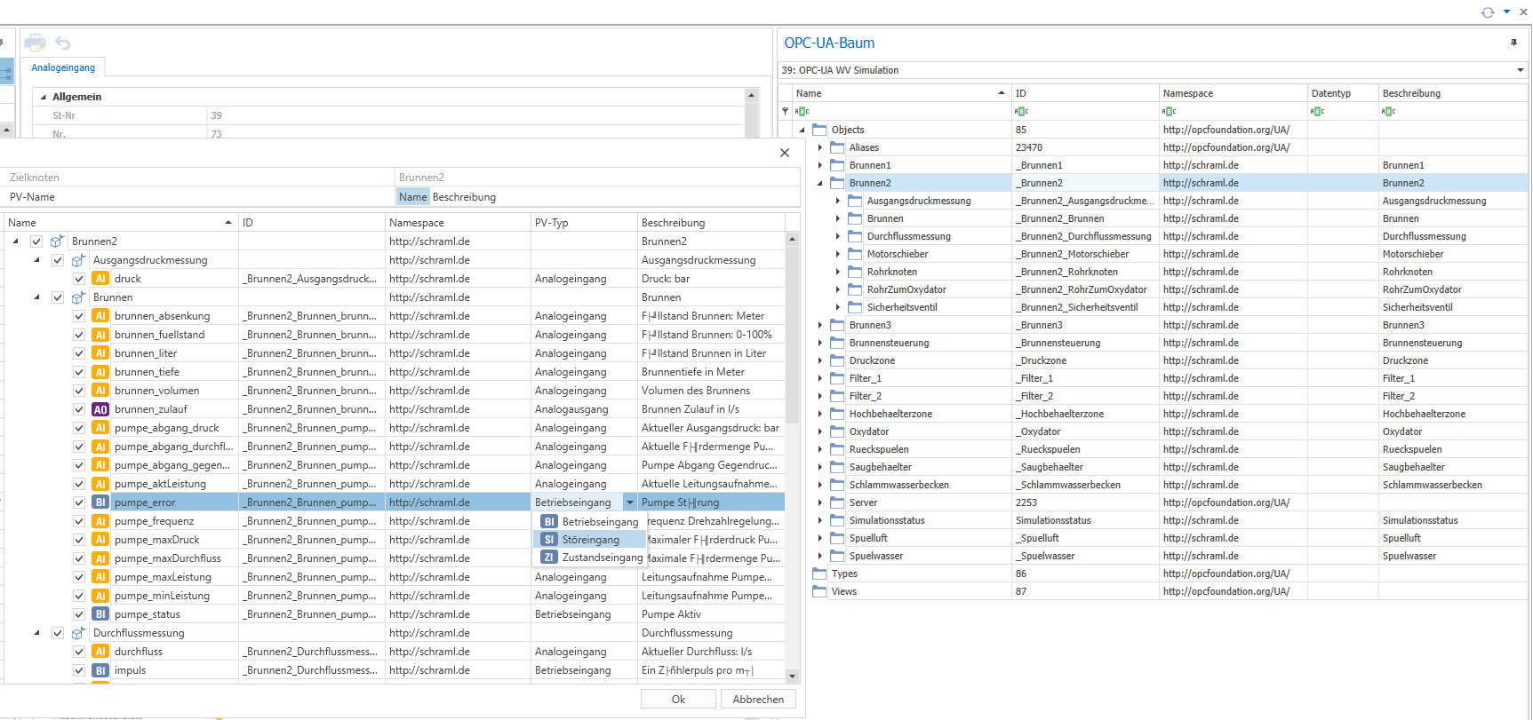
Task: Select Zustandseingang from the dropdown list
Action: (x=590, y=558)
